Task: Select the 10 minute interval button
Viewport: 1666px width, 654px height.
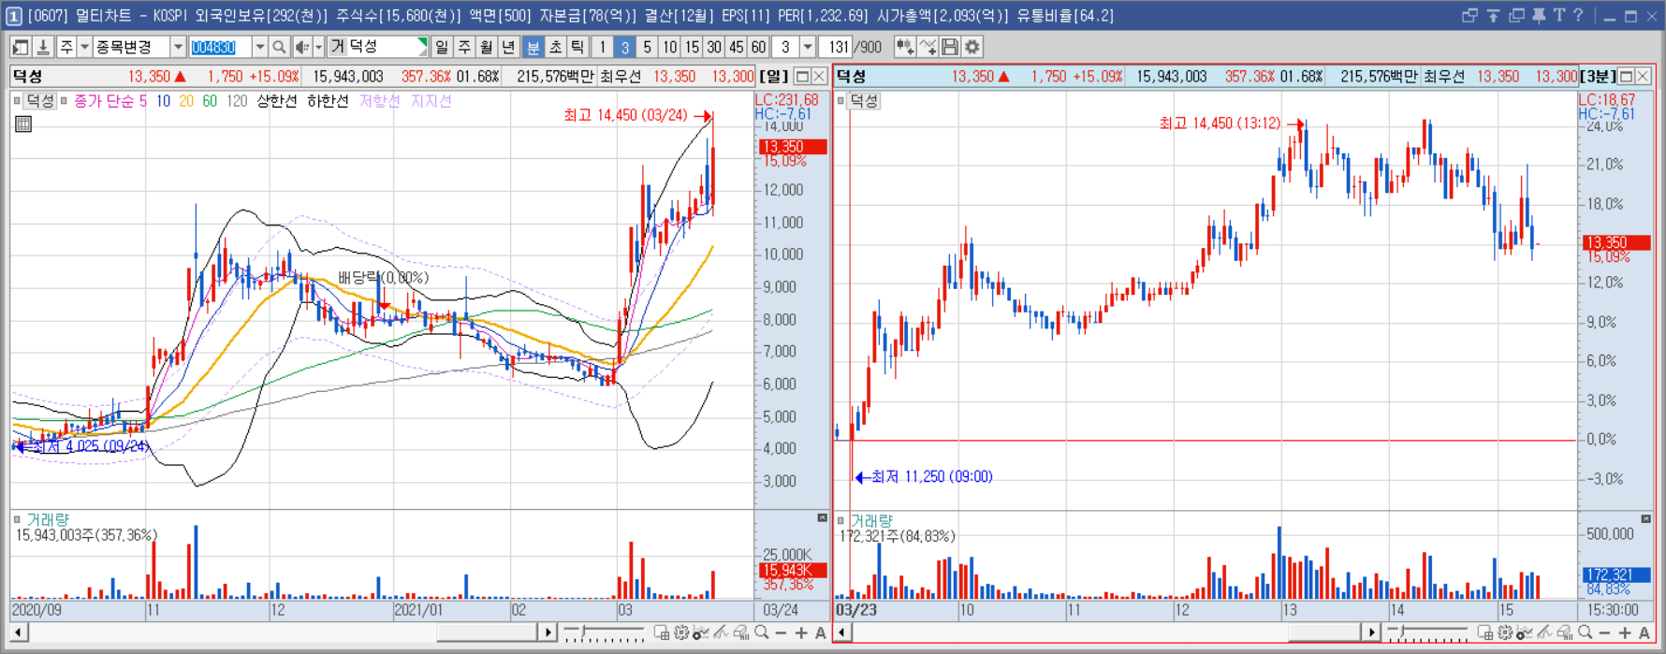Action: coord(669,47)
